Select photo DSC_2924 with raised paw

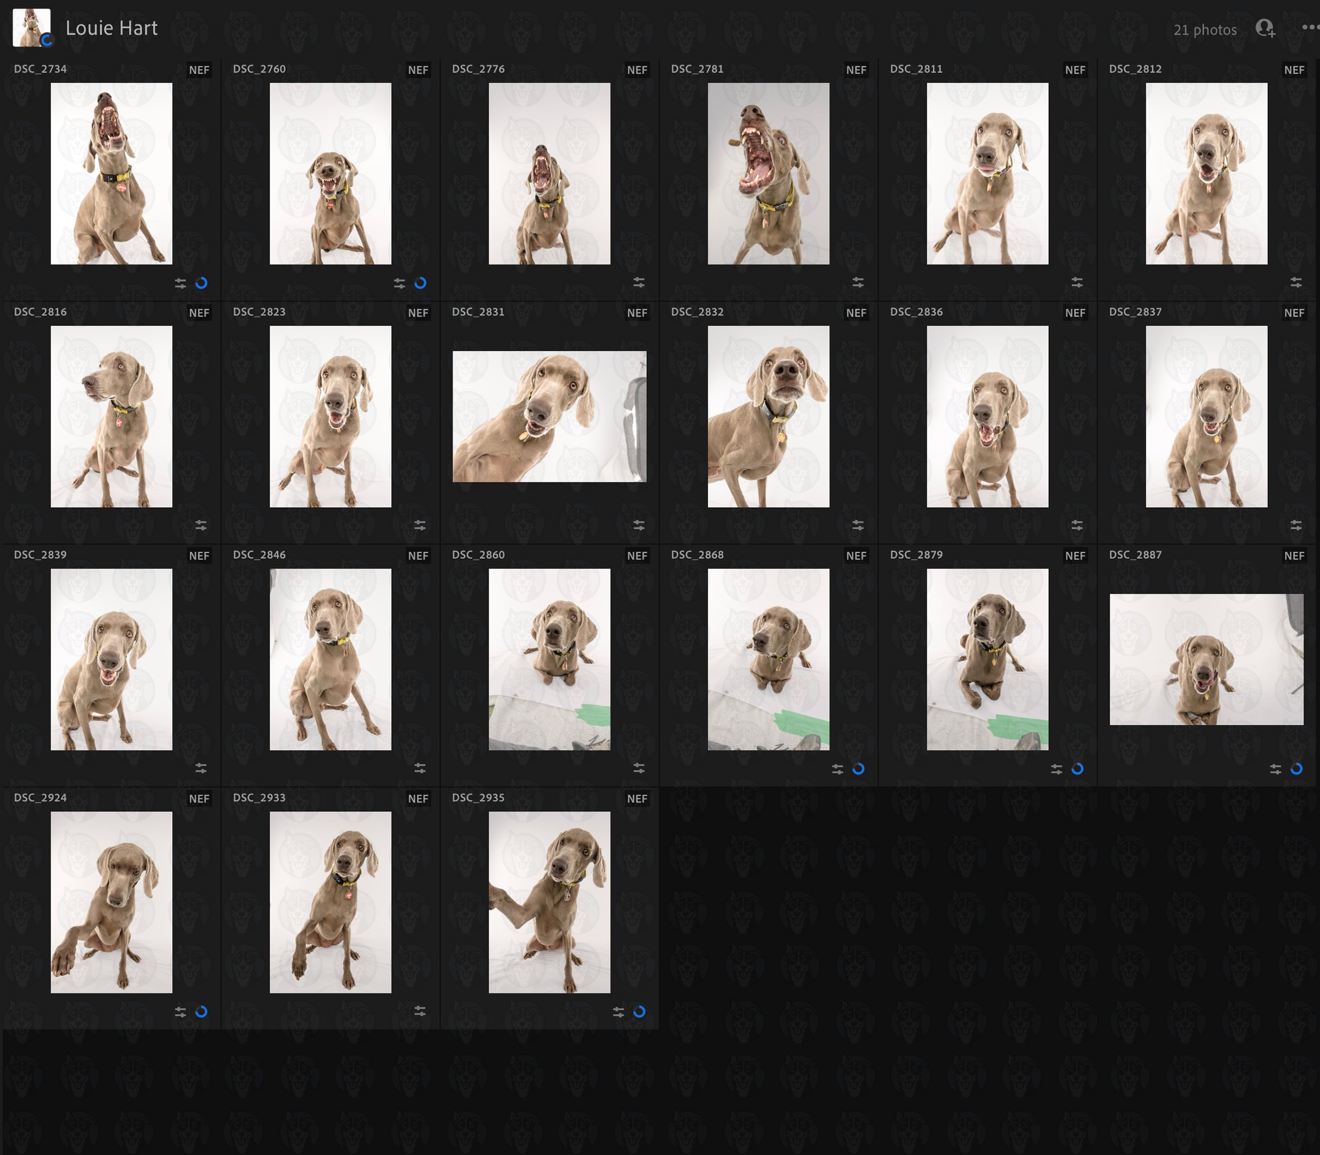[112, 901]
